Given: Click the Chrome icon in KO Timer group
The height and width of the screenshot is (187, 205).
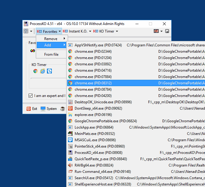Looking at the screenshot, I should coord(36,71).
